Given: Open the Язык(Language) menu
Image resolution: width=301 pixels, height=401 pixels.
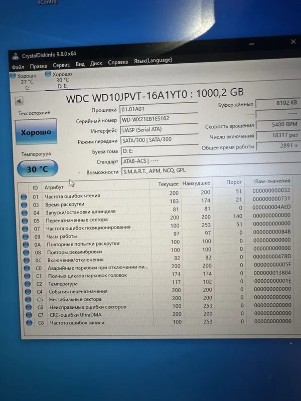Looking at the screenshot, I should (153, 61).
